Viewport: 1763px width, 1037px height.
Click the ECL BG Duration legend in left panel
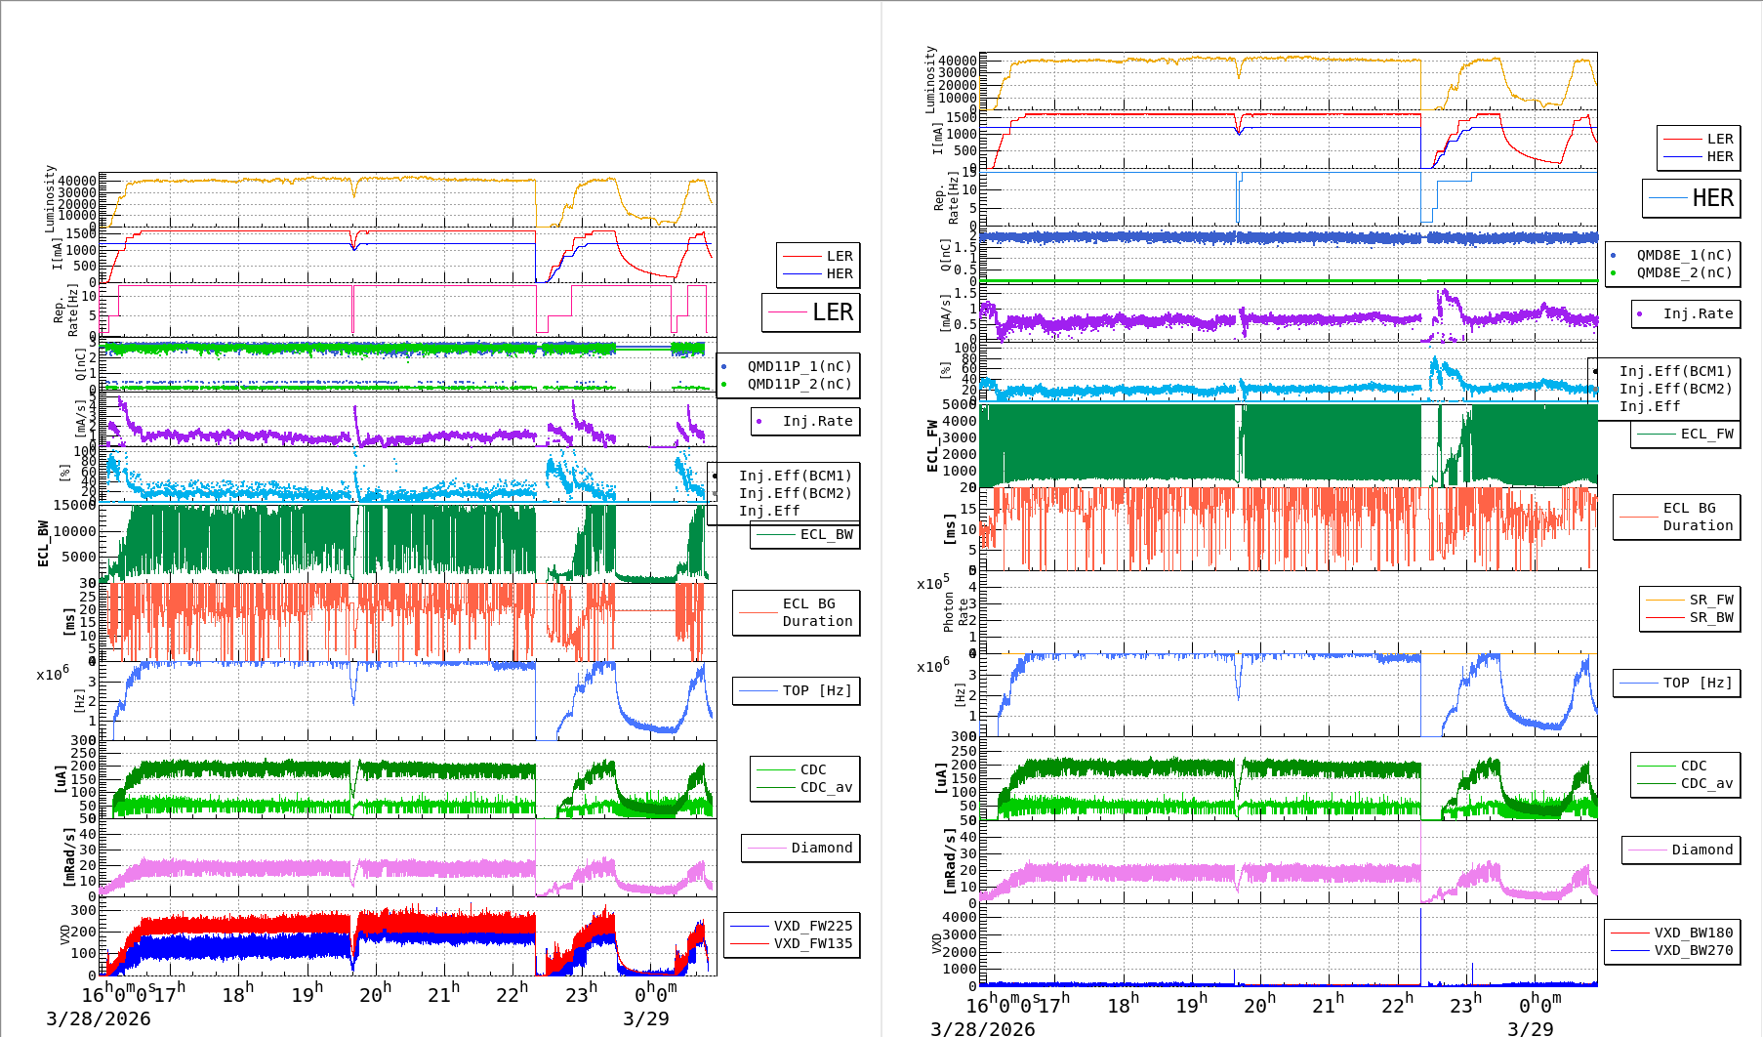point(797,612)
